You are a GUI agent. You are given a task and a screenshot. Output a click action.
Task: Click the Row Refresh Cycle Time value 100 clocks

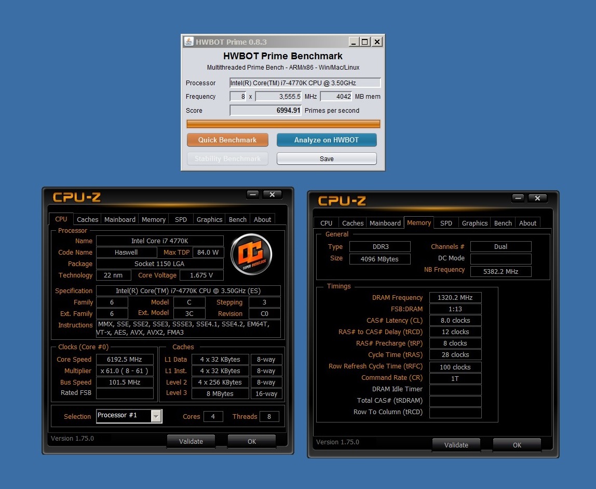pyautogui.click(x=455, y=367)
